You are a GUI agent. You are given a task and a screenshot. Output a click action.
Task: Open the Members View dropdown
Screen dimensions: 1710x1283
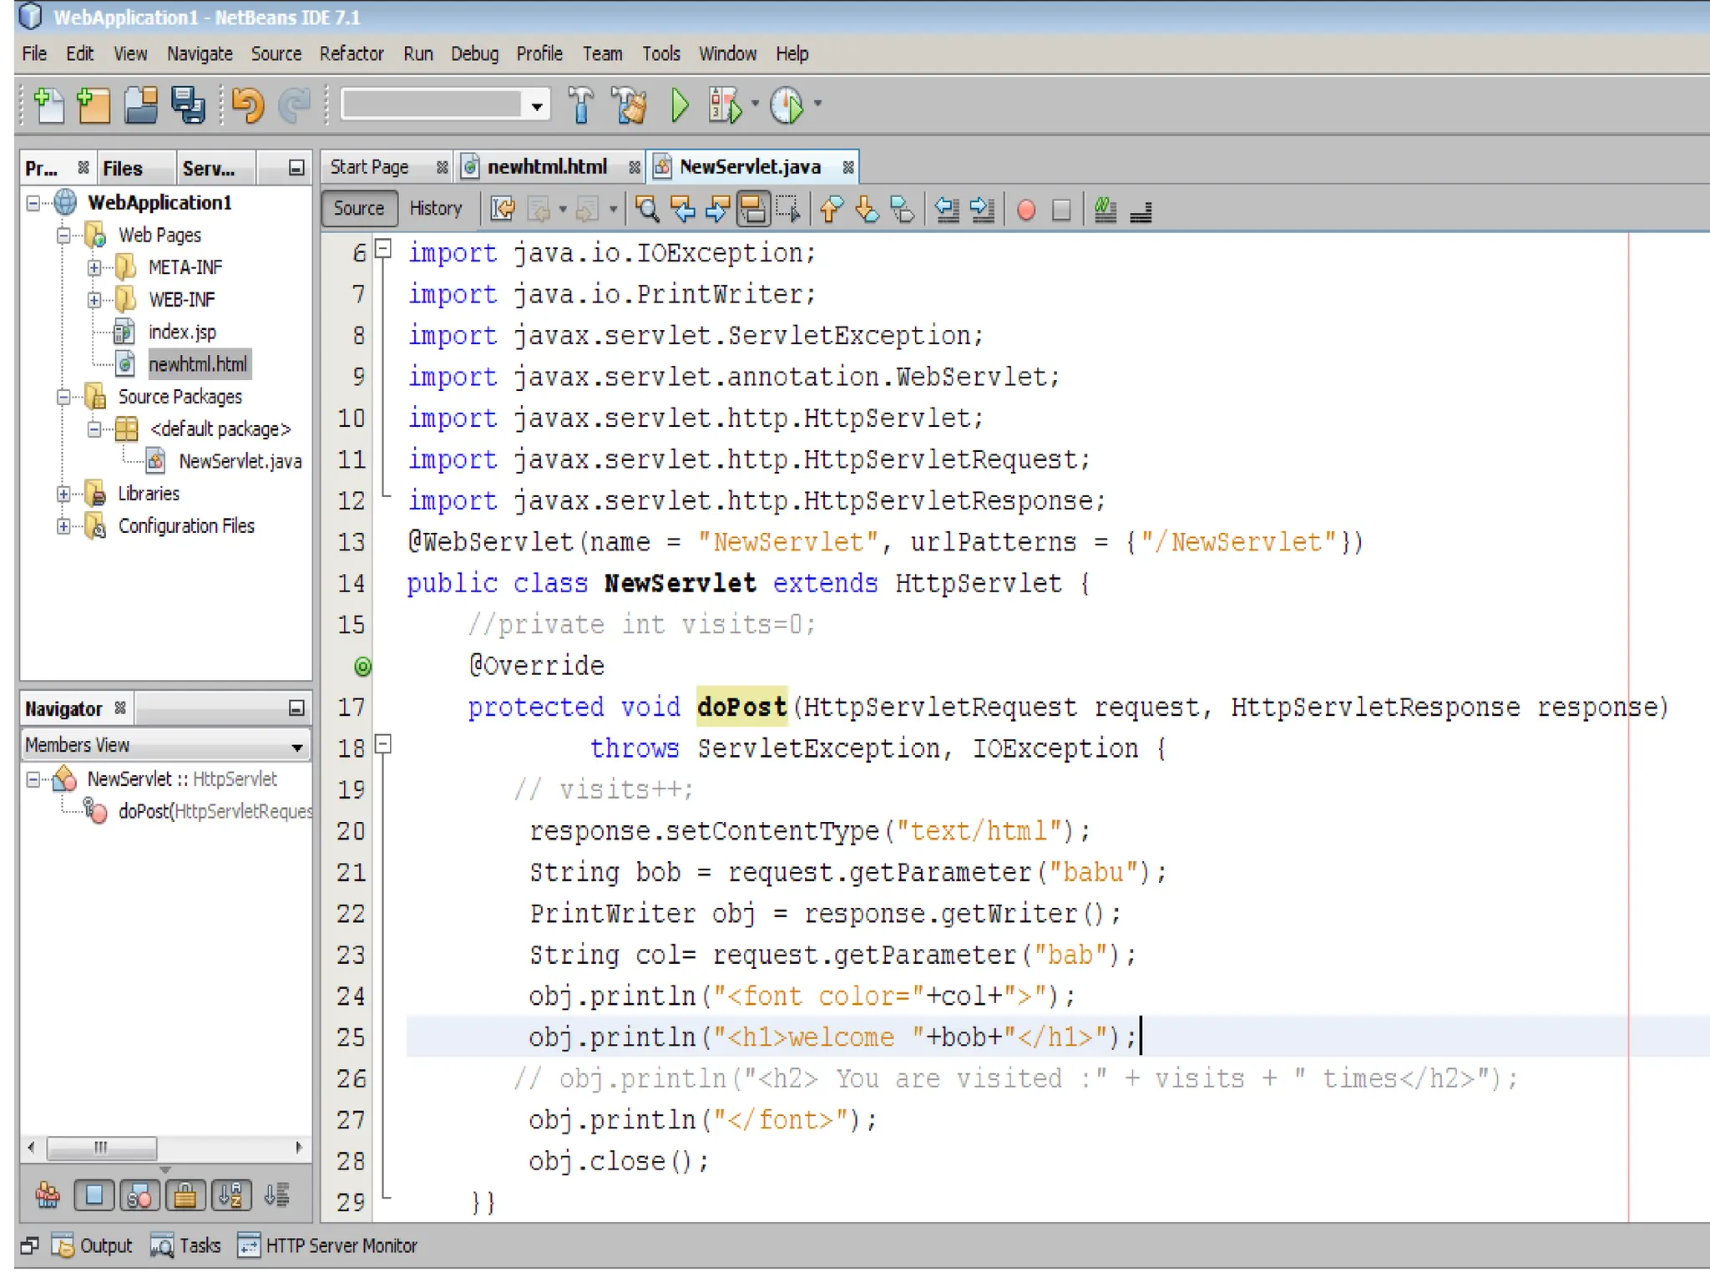tap(296, 747)
